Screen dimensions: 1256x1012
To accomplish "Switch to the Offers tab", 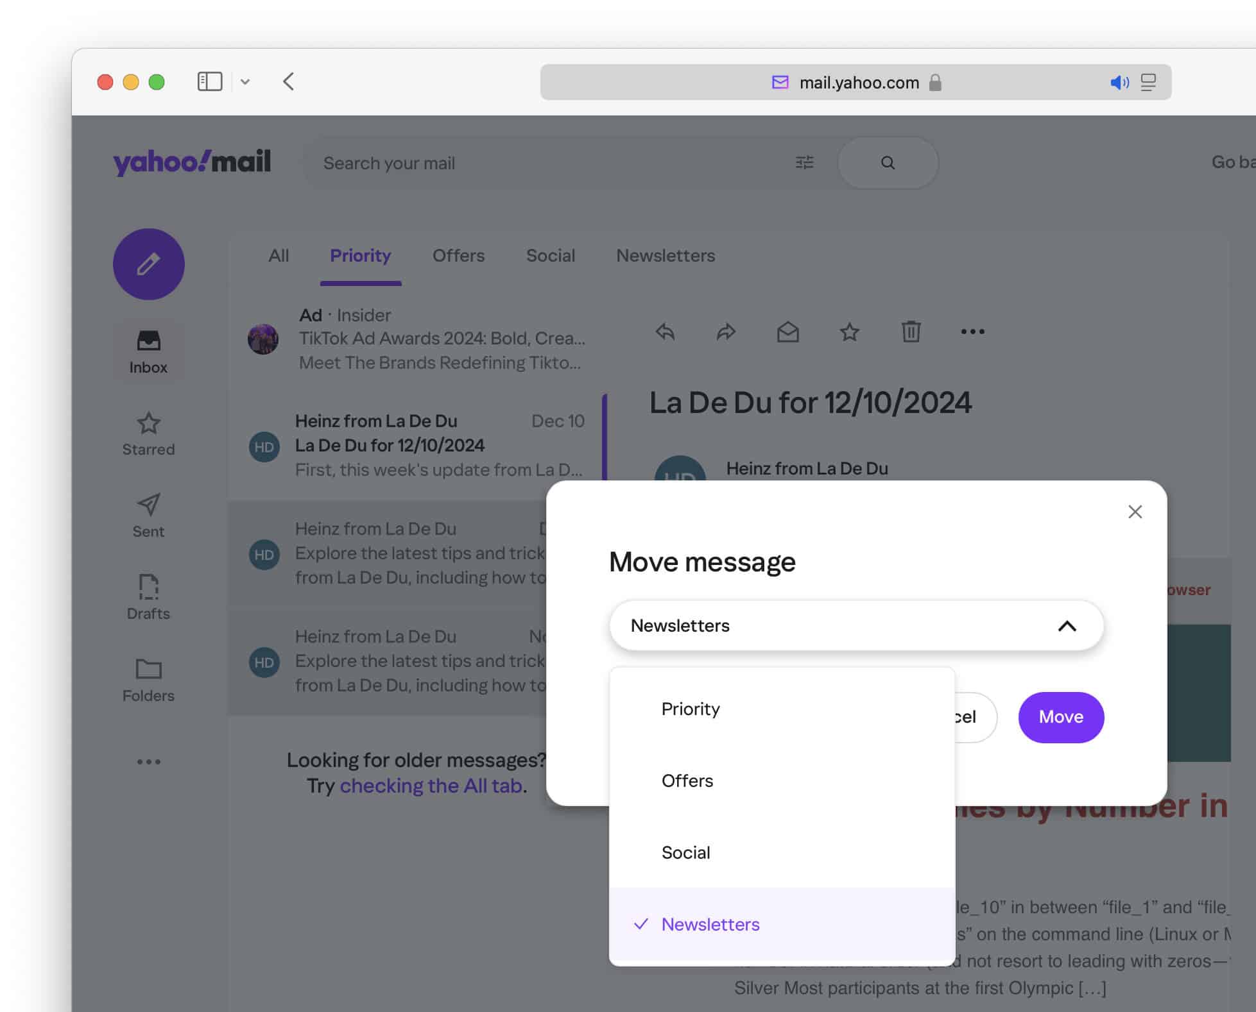I will [458, 255].
